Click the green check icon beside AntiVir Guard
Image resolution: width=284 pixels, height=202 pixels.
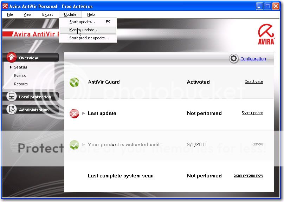(74, 82)
